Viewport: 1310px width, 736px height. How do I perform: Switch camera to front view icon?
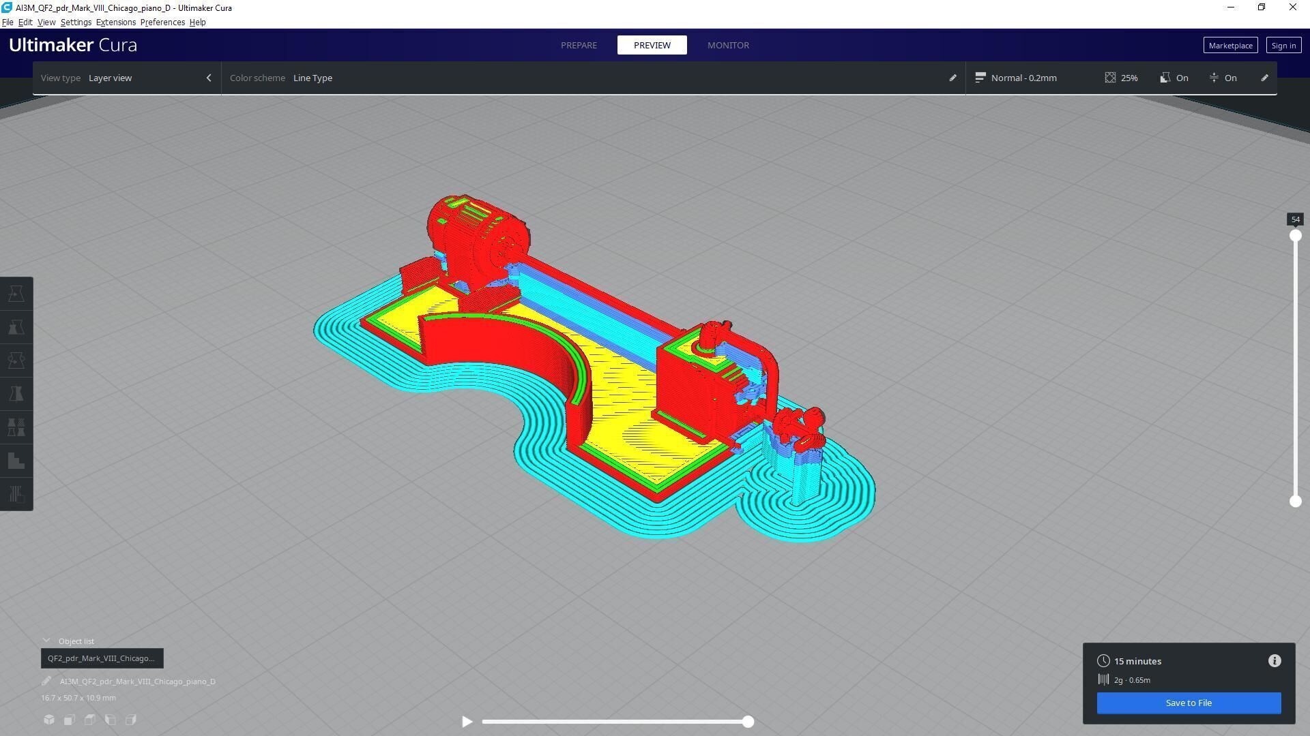click(x=70, y=720)
